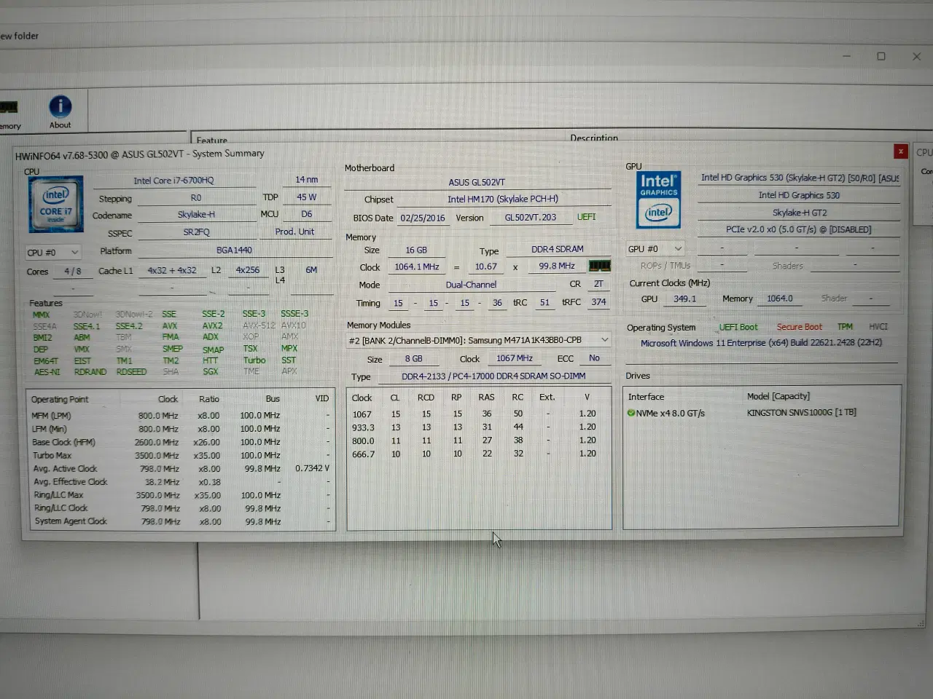Click the 6M L3 cache value

pyautogui.click(x=311, y=269)
